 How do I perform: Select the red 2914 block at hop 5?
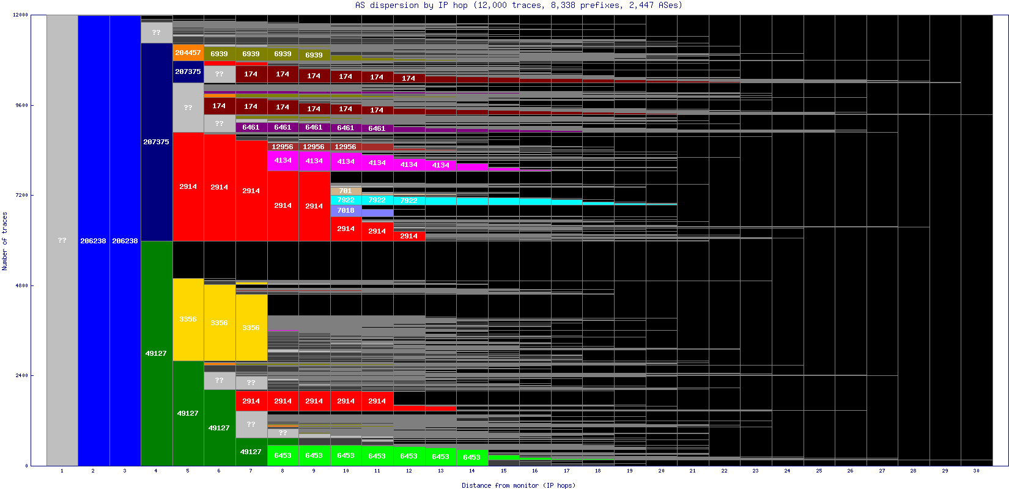[x=188, y=186]
